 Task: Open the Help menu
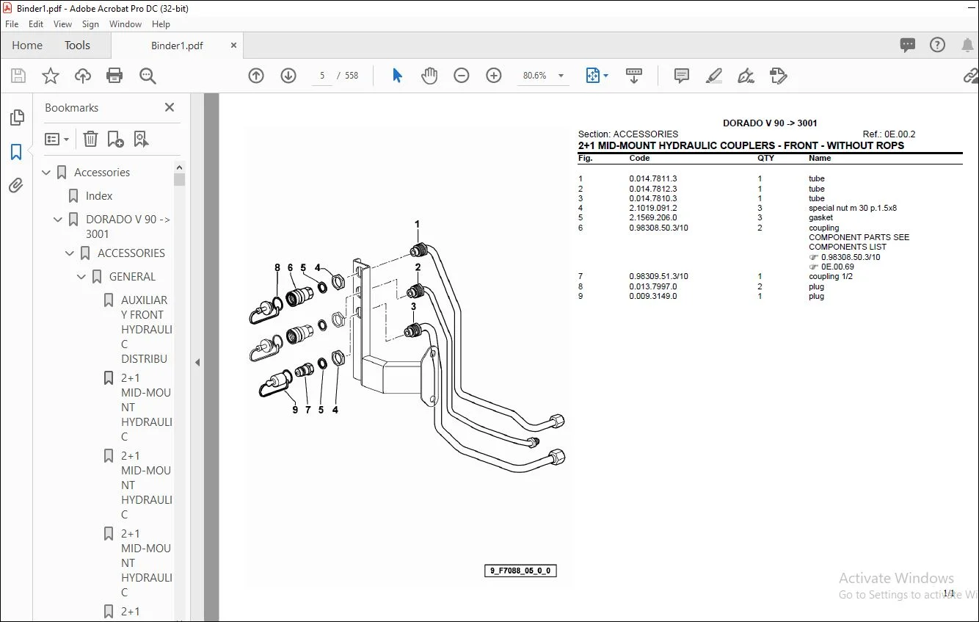(x=161, y=24)
